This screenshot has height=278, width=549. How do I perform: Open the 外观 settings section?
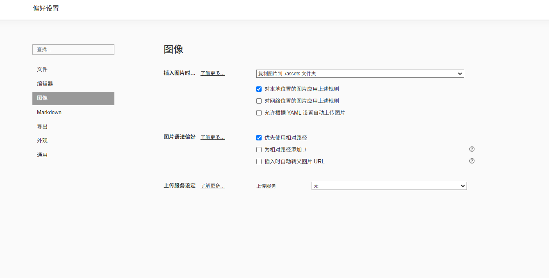click(73, 140)
